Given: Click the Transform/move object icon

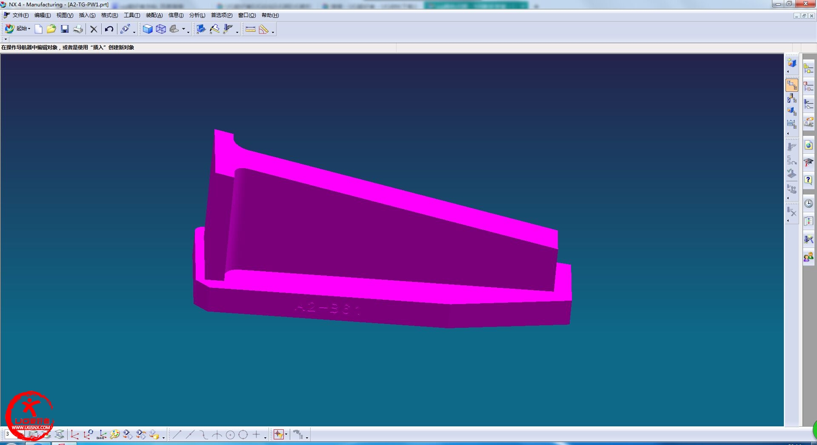Looking at the screenshot, I should point(126,29).
